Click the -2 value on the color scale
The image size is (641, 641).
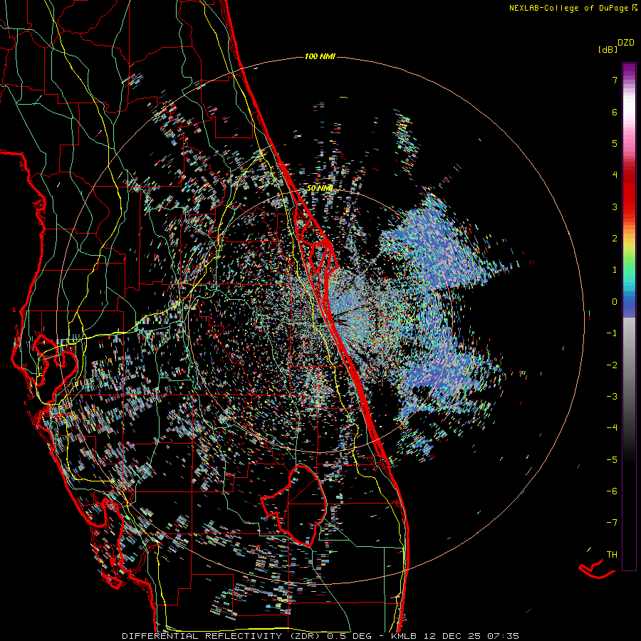tap(612, 365)
